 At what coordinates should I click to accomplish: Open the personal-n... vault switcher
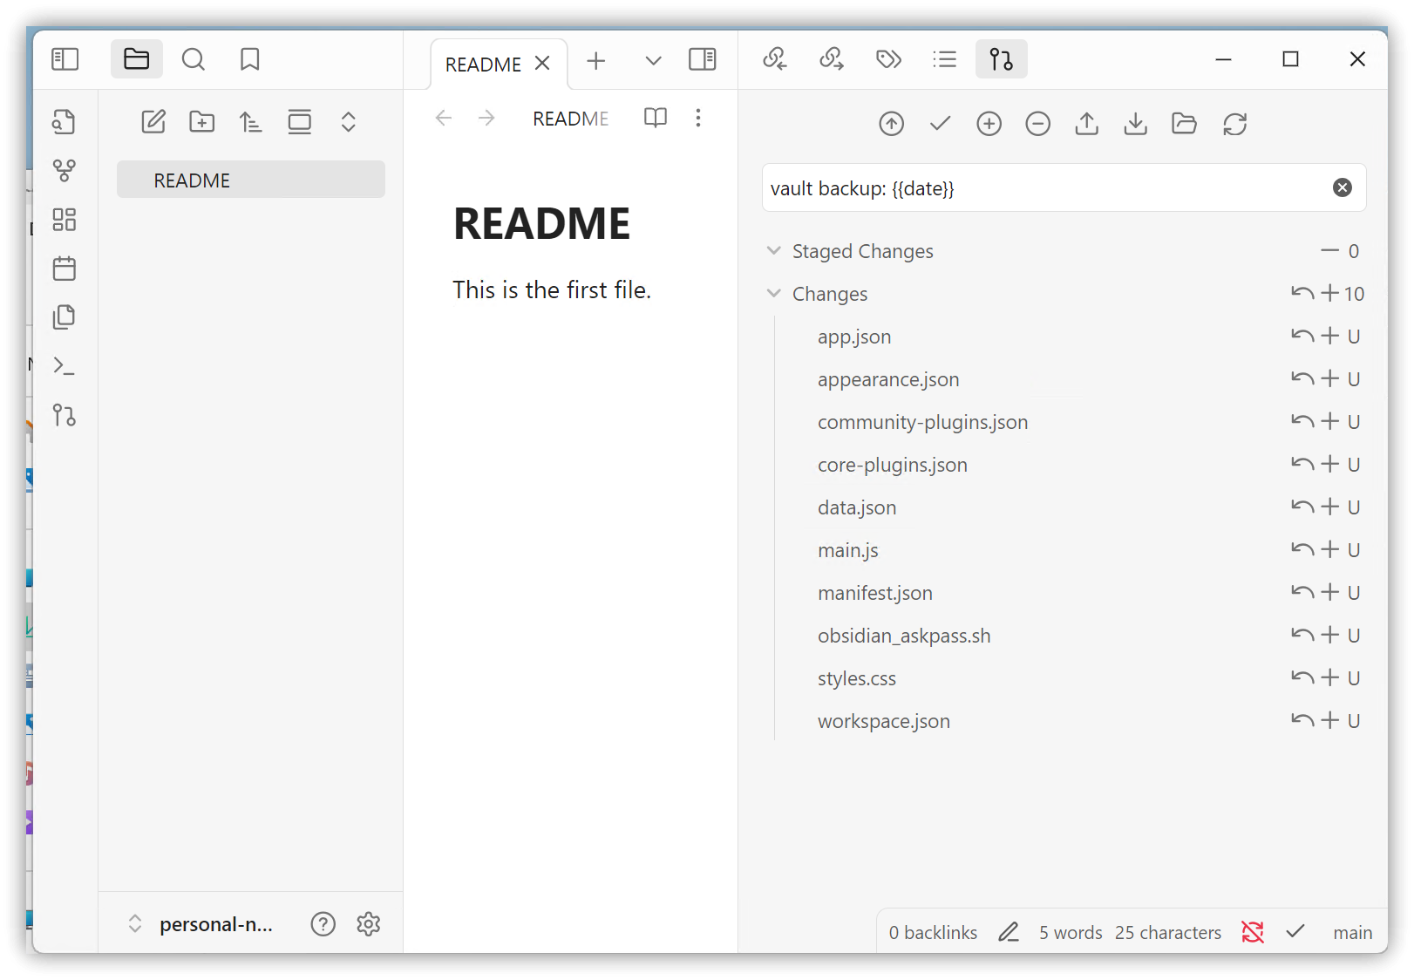click(202, 924)
